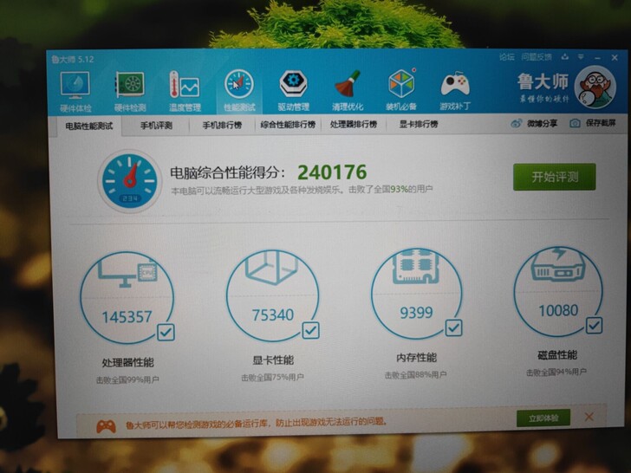Screen dimensions: 631x473
Task: Click 微博分享 share link text
Action: pos(542,124)
